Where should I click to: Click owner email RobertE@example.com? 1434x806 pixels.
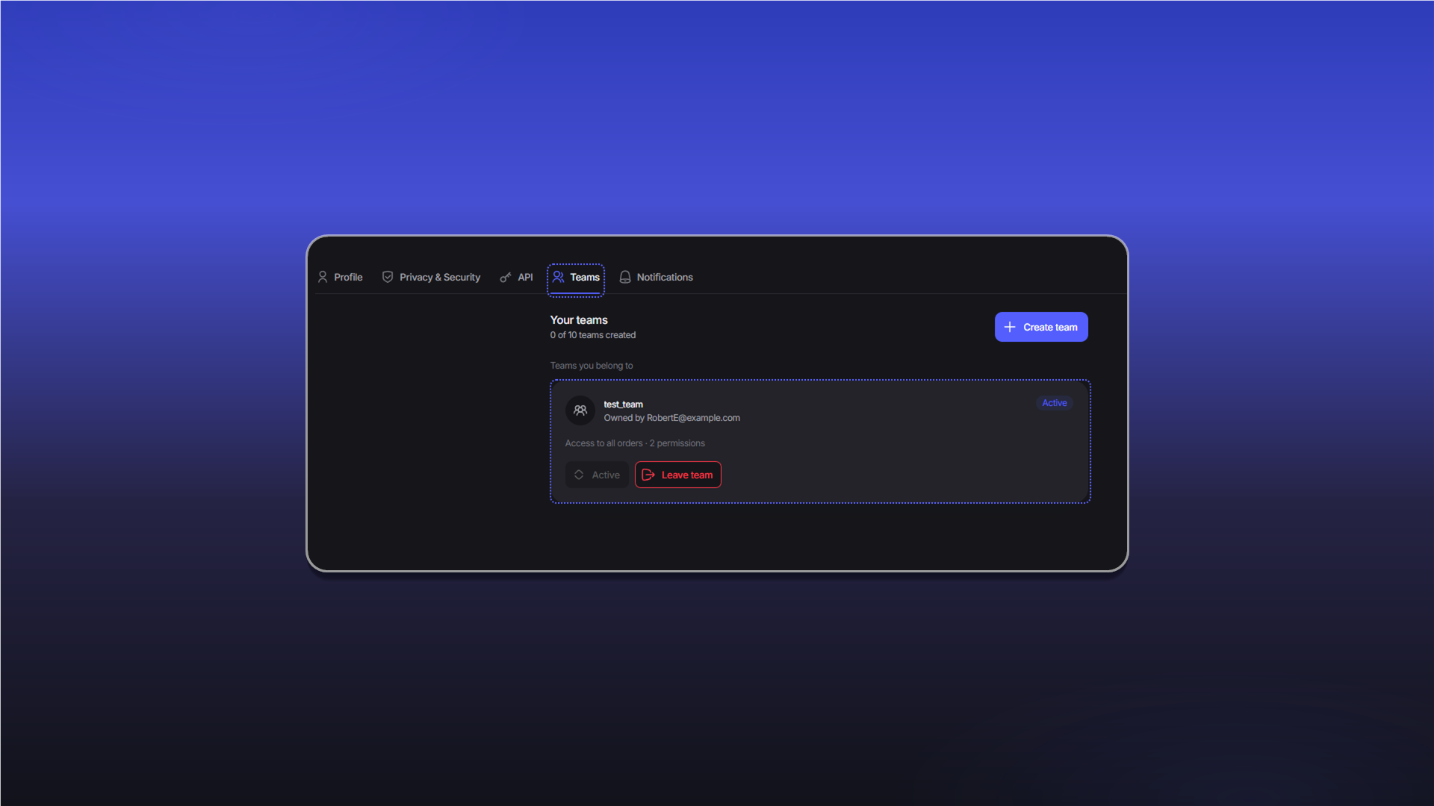693,418
